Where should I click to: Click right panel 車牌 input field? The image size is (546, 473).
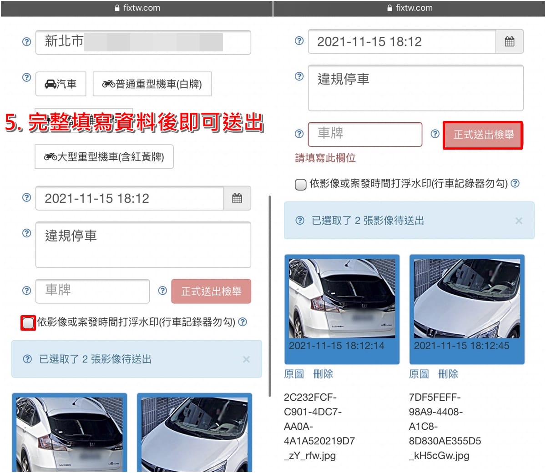tap(365, 134)
